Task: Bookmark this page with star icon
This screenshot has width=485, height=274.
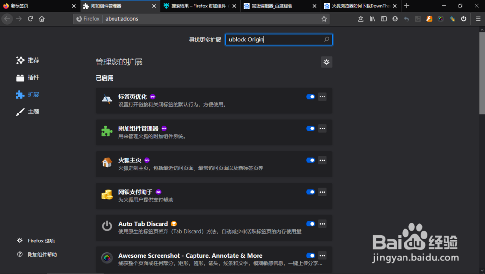Action: coord(324,19)
